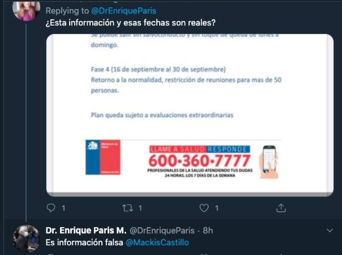The width and height of the screenshot is (342, 255).
Task: Click the reply speech bubble icon
Action: (x=51, y=208)
